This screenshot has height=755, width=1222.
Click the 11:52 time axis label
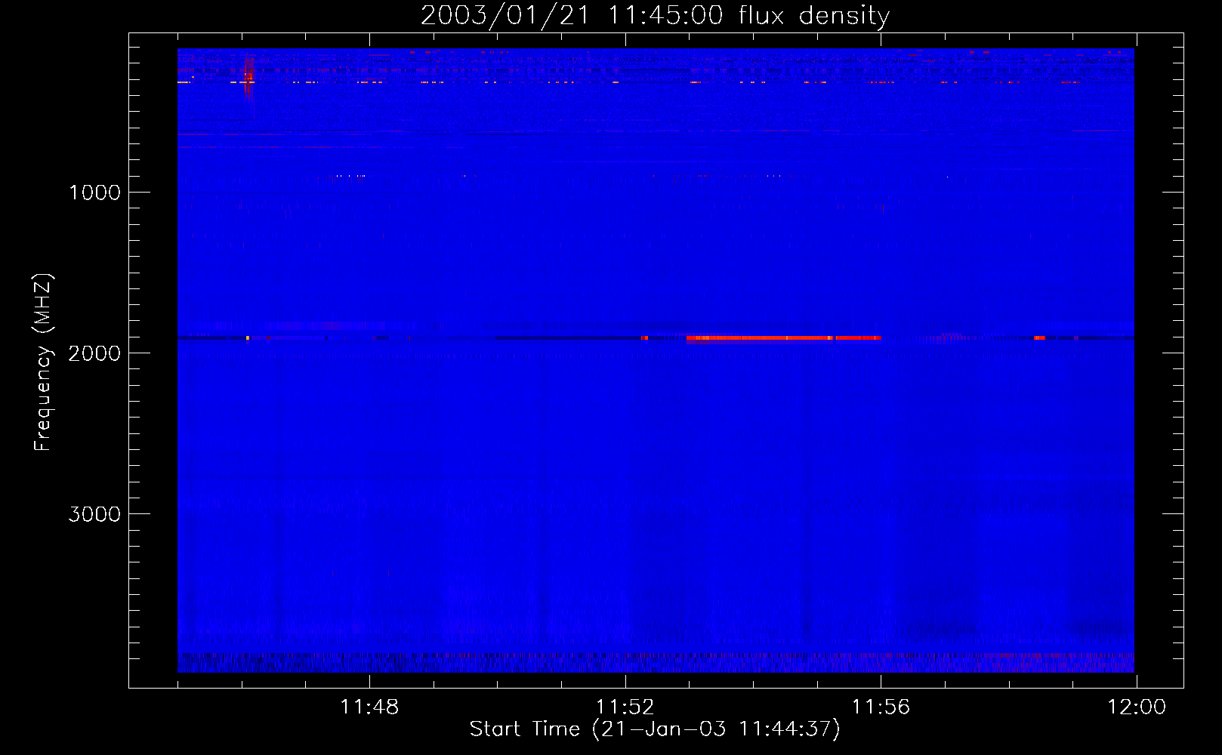pyautogui.click(x=625, y=707)
